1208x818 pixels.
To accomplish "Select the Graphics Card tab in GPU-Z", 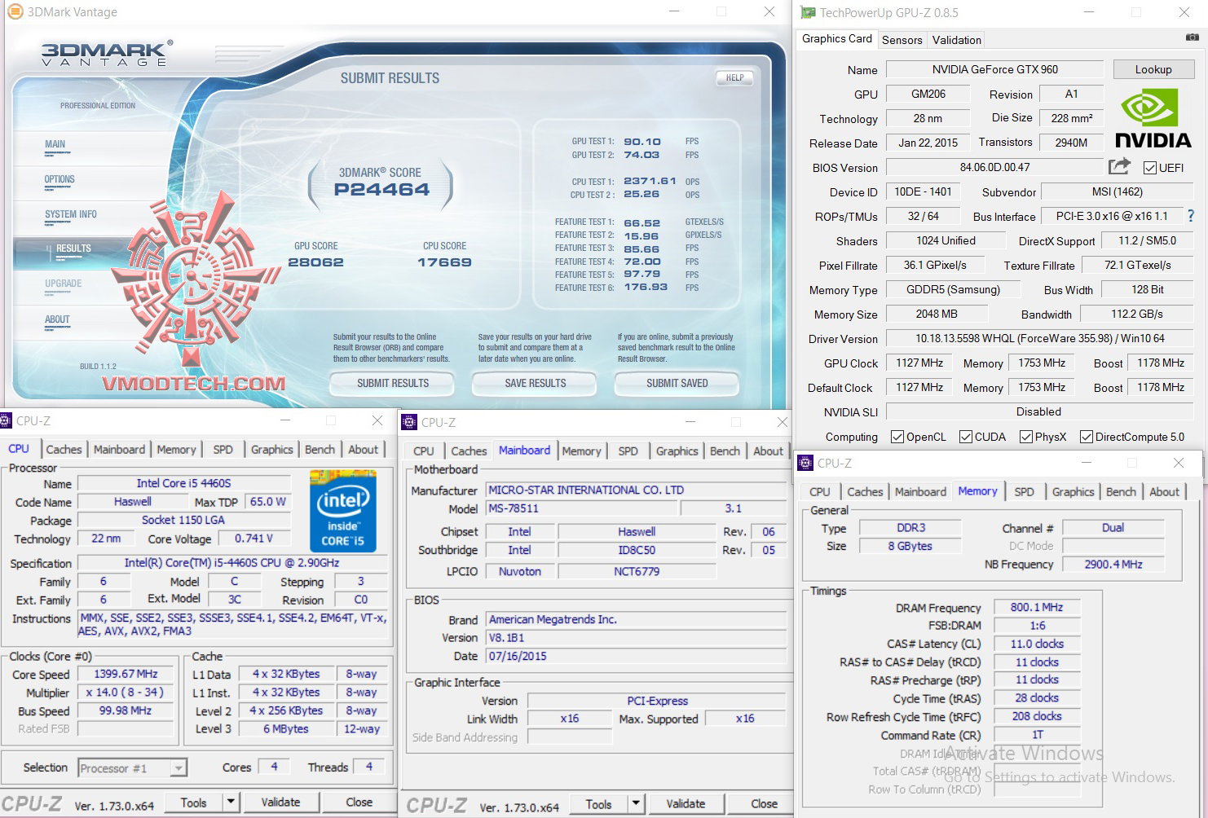I will [x=837, y=38].
